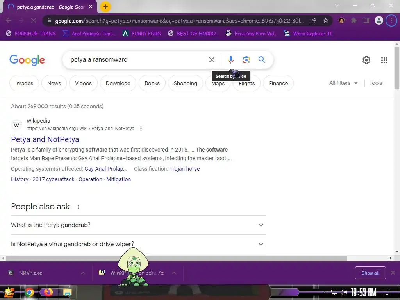400x300 pixels.
Task: Select the Finance filter chip
Action: click(278, 83)
